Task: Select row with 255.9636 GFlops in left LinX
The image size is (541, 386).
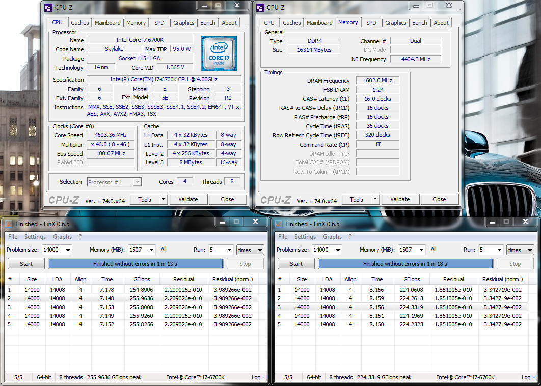Action: [x=131, y=298]
